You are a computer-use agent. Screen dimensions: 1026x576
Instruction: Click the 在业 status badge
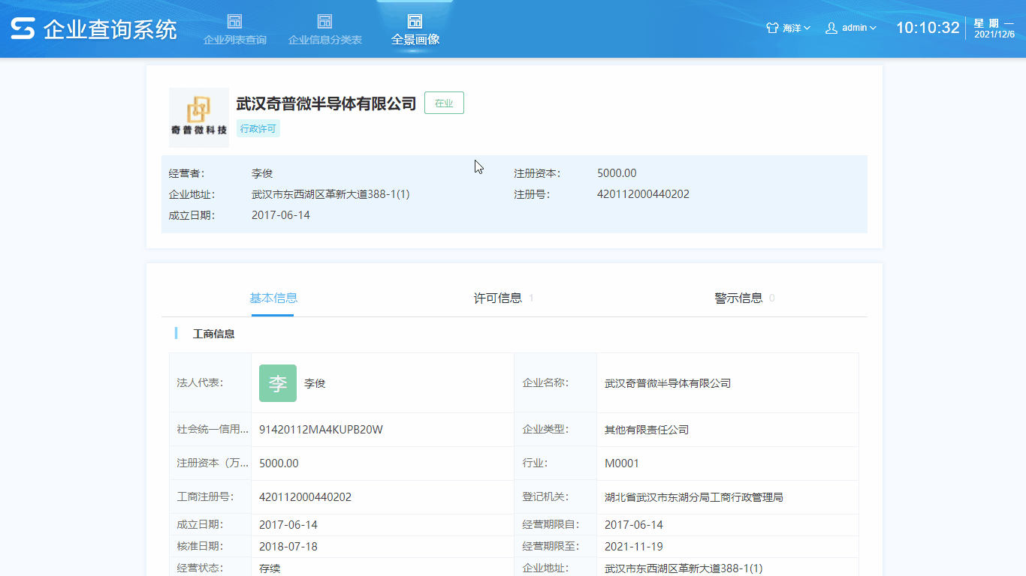click(x=444, y=103)
